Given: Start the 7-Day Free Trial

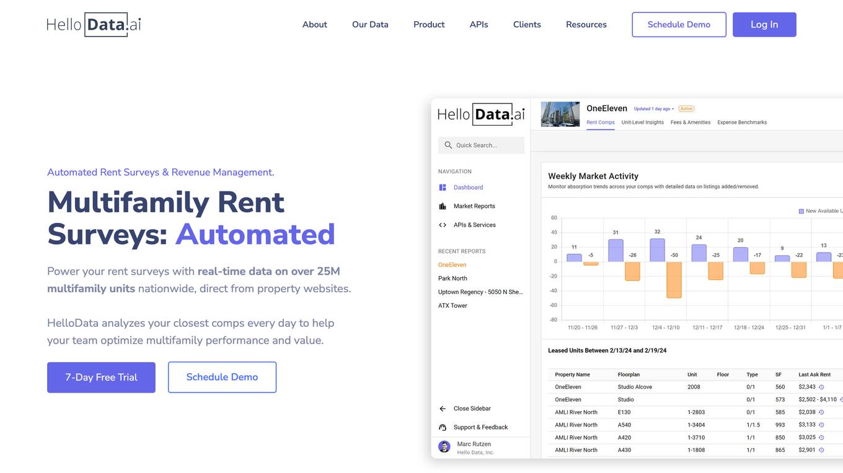Looking at the screenshot, I should click(101, 377).
